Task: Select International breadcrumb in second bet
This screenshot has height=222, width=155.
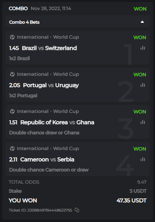Action: coord(33,74)
